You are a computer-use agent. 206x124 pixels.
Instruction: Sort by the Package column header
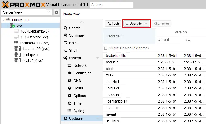(x=129, y=36)
